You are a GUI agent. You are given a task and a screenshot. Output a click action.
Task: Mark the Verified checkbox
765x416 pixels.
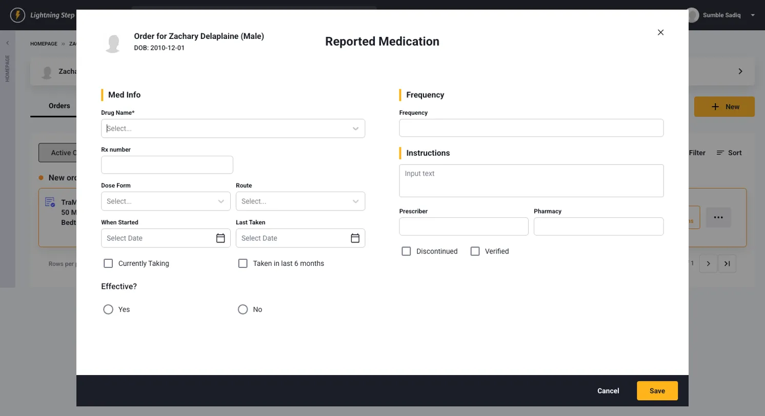tap(475, 251)
